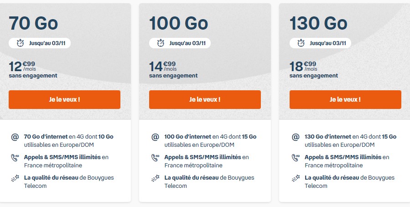Screen dimensions: 410x207
Task: Click the stopwatch icon on the 100 Go plan
Action: (161, 43)
